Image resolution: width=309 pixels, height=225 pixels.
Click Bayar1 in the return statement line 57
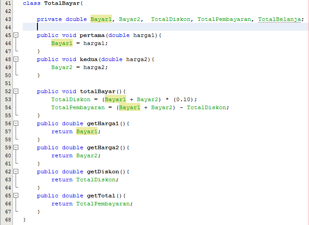pos(87,131)
